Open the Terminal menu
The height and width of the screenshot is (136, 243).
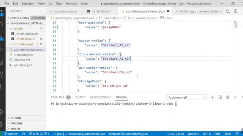pos(71,3)
